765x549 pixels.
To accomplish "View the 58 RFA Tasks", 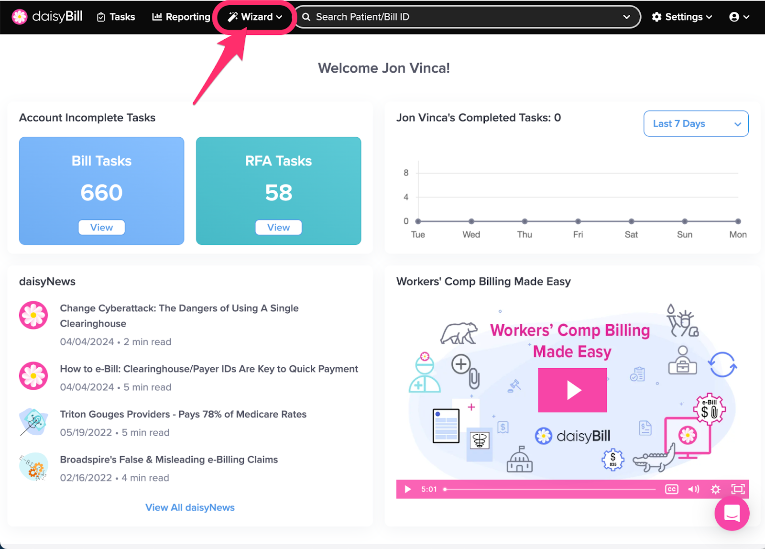I will pos(278,227).
